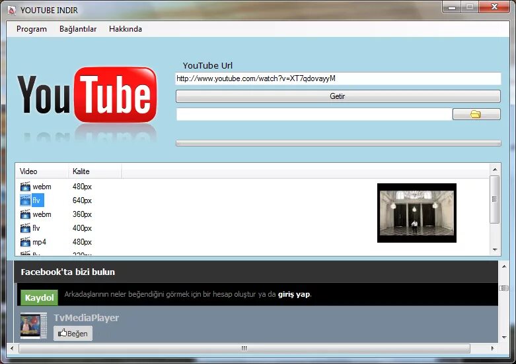Click Facebook'ta bizi bulun header
Image resolution: width=516 pixels, height=364 pixels.
[68, 272]
